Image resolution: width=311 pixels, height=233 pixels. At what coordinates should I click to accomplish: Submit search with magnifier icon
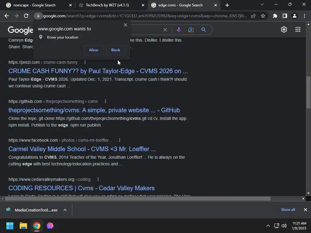tap(203, 30)
